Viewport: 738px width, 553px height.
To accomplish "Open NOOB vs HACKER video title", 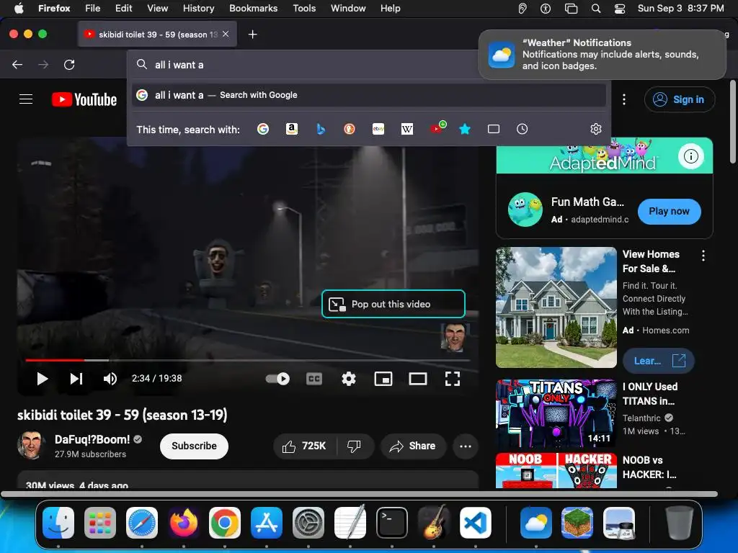I will 649,467.
